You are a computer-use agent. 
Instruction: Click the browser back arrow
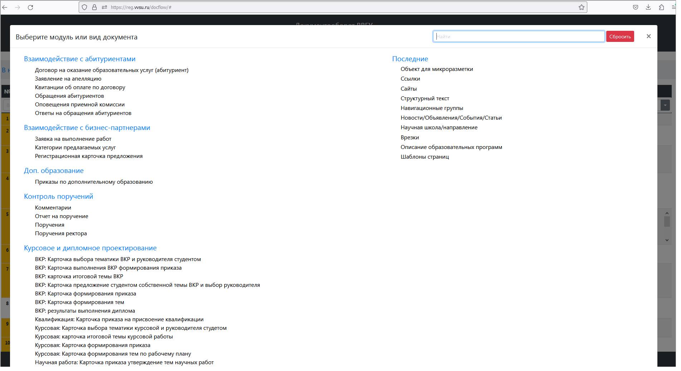click(5, 7)
